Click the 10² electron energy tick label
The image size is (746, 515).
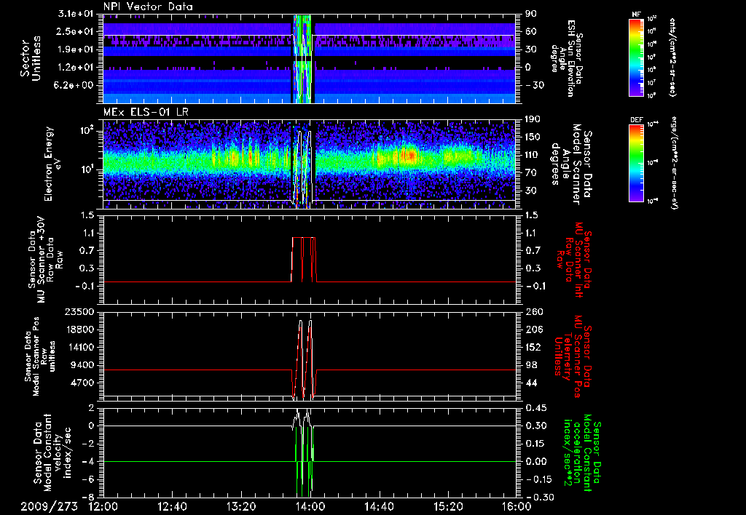[x=87, y=130]
